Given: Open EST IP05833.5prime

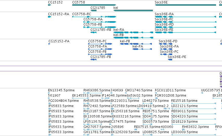Looking at the screenshot, I should tap(61, 106).
